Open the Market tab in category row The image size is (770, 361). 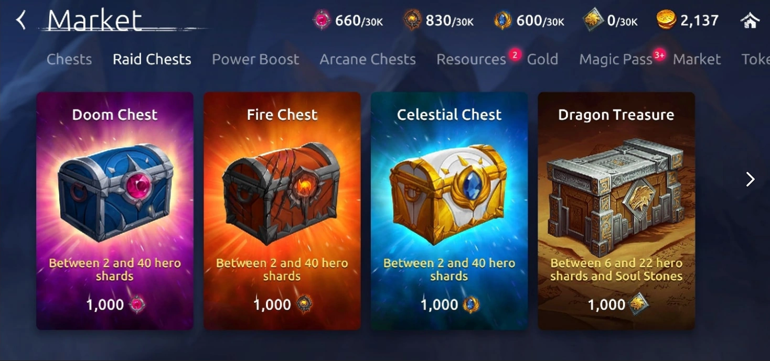tap(697, 59)
